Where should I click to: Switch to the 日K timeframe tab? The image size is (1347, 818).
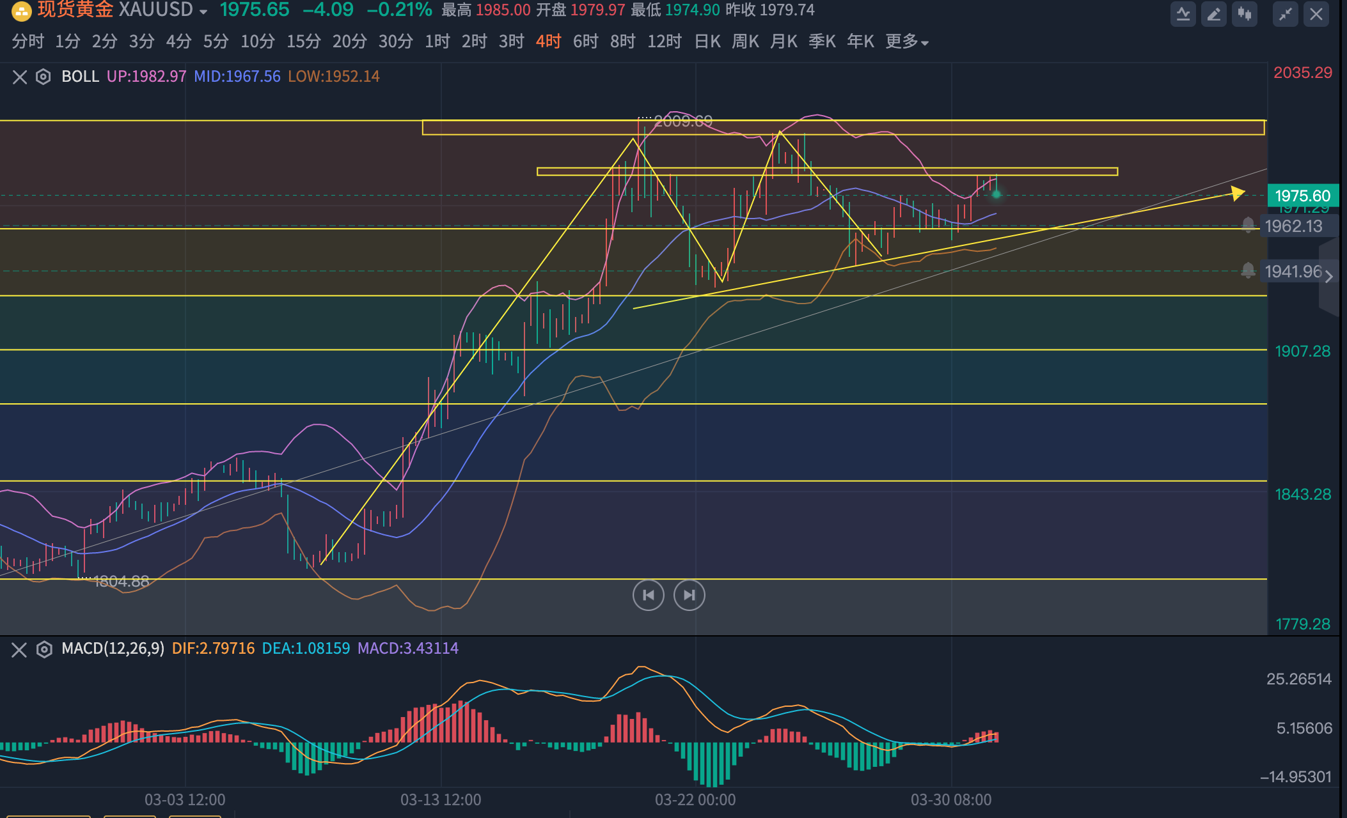pyautogui.click(x=707, y=42)
